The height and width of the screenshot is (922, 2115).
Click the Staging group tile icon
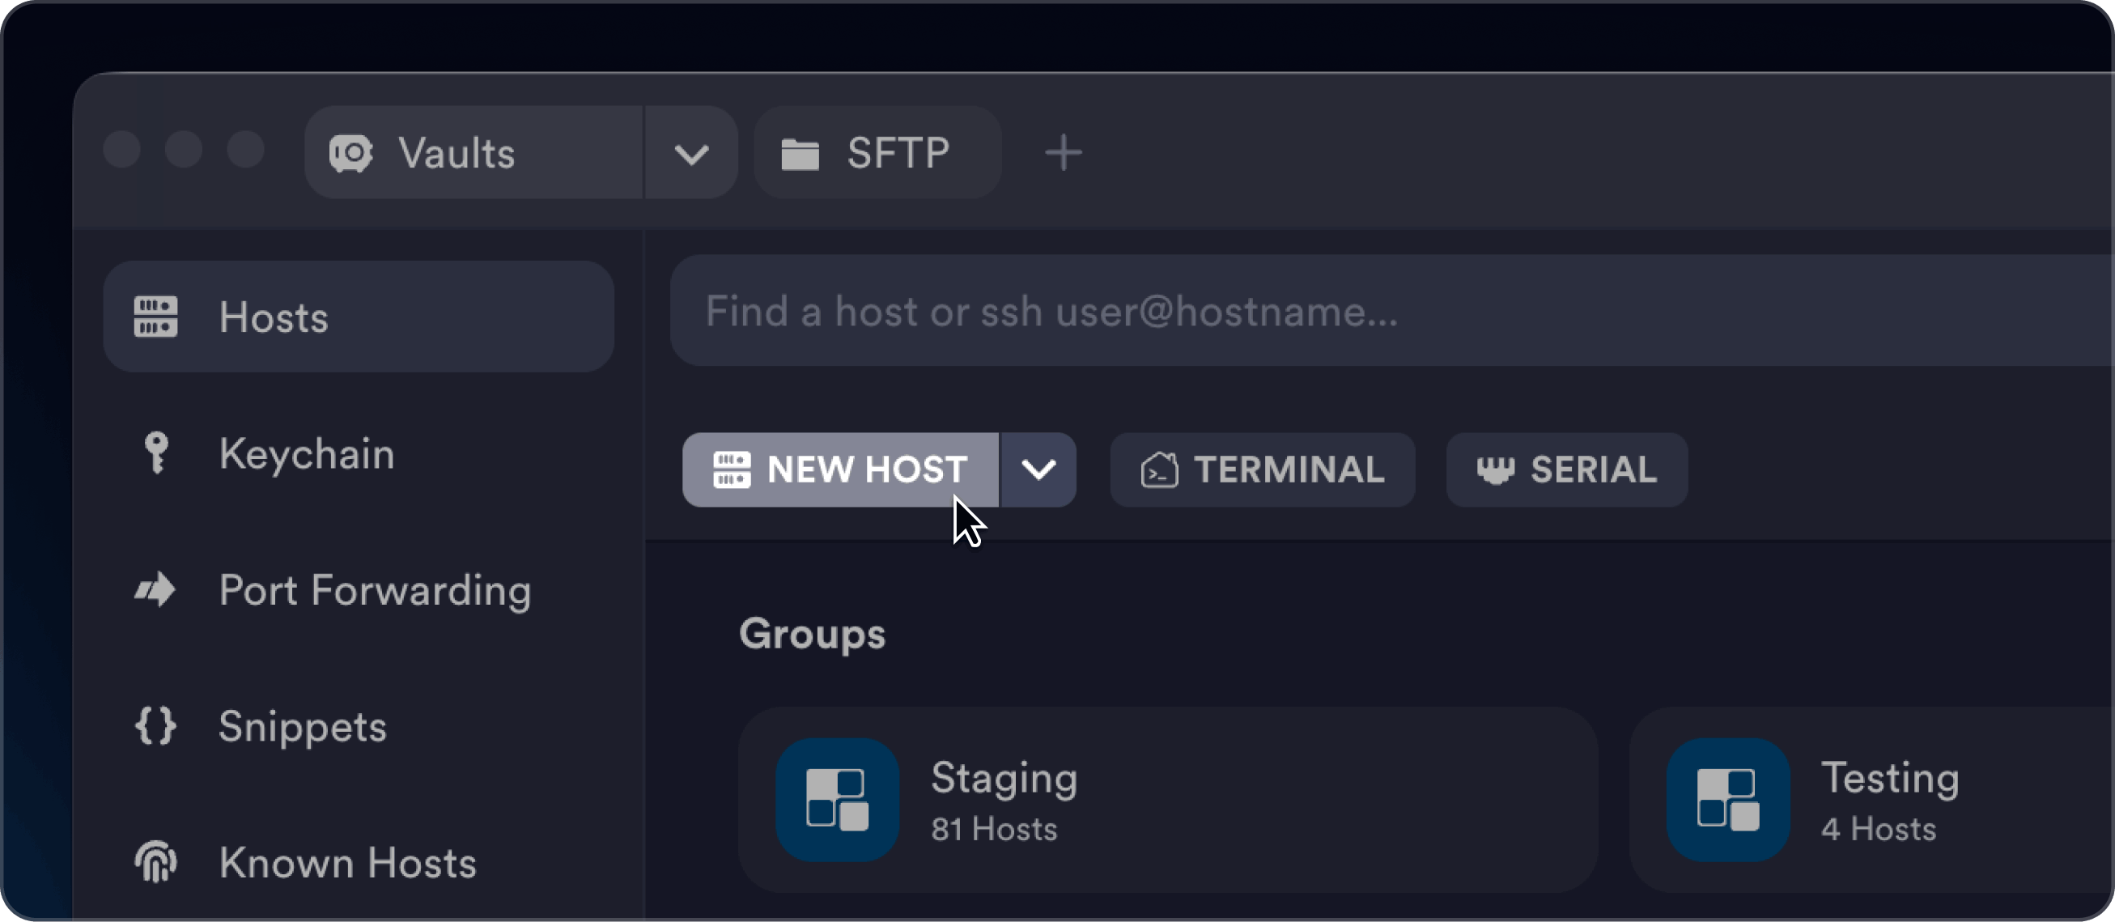838,800
